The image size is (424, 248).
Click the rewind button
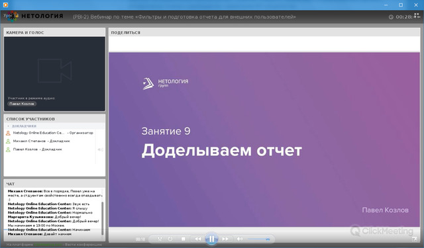click(198, 239)
